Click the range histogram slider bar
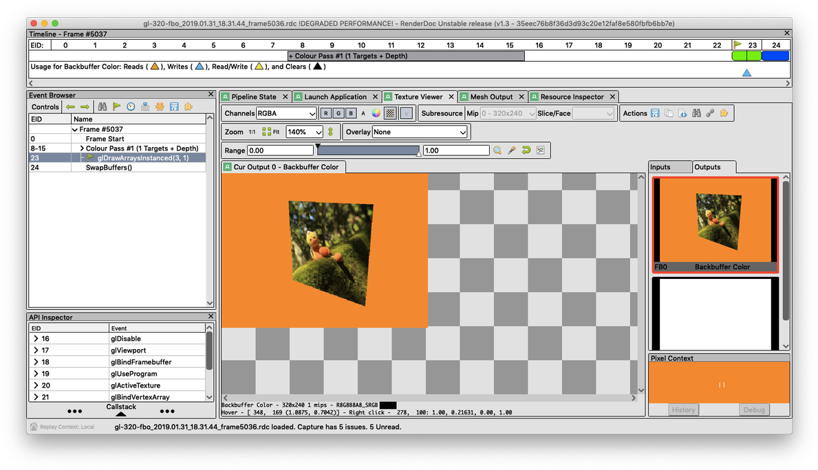This screenshot has width=818, height=470. [368, 150]
